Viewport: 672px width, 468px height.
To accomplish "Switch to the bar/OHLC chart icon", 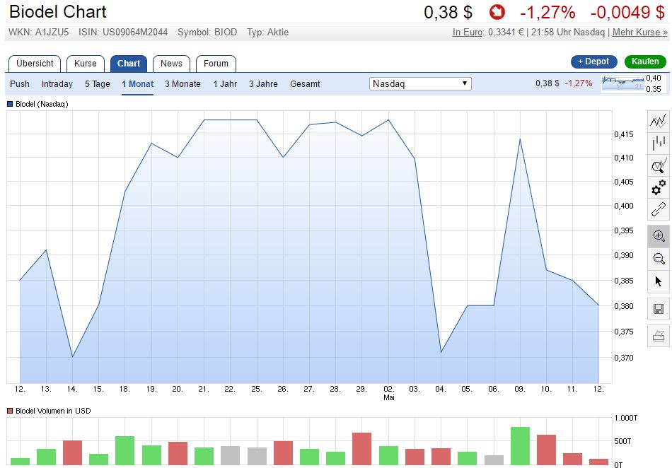I will (x=659, y=143).
